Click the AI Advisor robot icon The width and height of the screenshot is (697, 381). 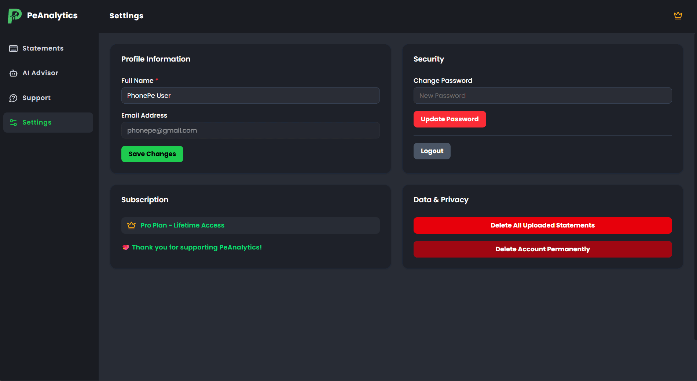[x=13, y=73]
